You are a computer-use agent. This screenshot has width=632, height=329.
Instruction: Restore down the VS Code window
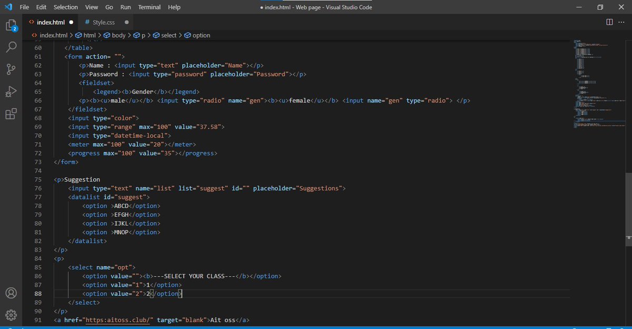[x=600, y=7]
